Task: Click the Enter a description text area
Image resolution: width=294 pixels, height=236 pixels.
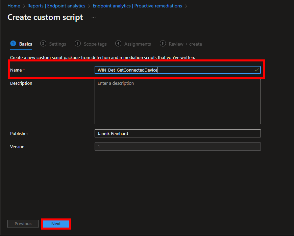Action: tap(177, 101)
